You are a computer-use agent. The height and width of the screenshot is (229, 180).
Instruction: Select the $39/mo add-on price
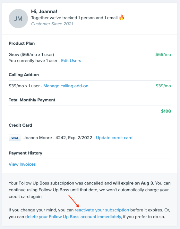tap(163, 86)
